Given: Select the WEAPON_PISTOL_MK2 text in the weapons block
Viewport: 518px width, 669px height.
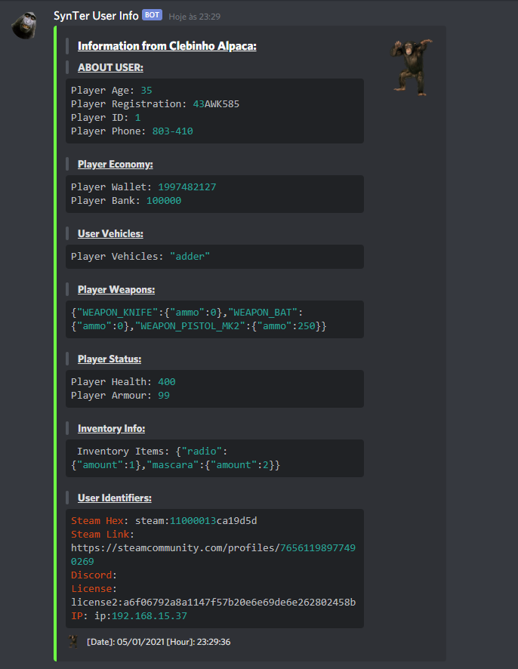Looking at the screenshot, I should tap(190, 326).
